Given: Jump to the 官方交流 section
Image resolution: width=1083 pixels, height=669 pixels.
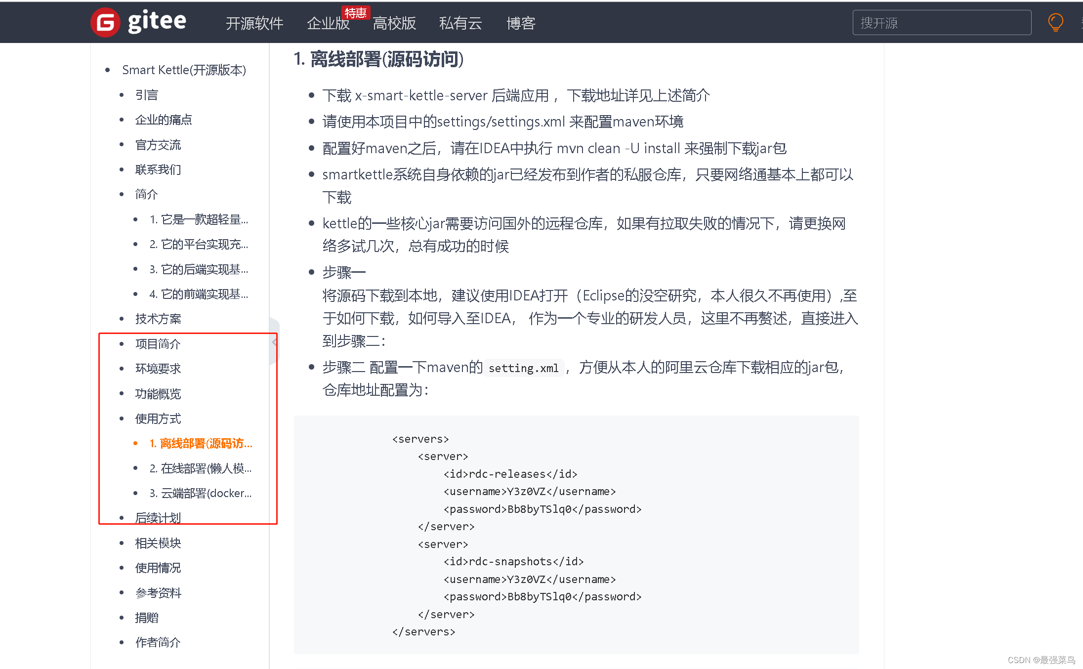Looking at the screenshot, I should coord(158,145).
